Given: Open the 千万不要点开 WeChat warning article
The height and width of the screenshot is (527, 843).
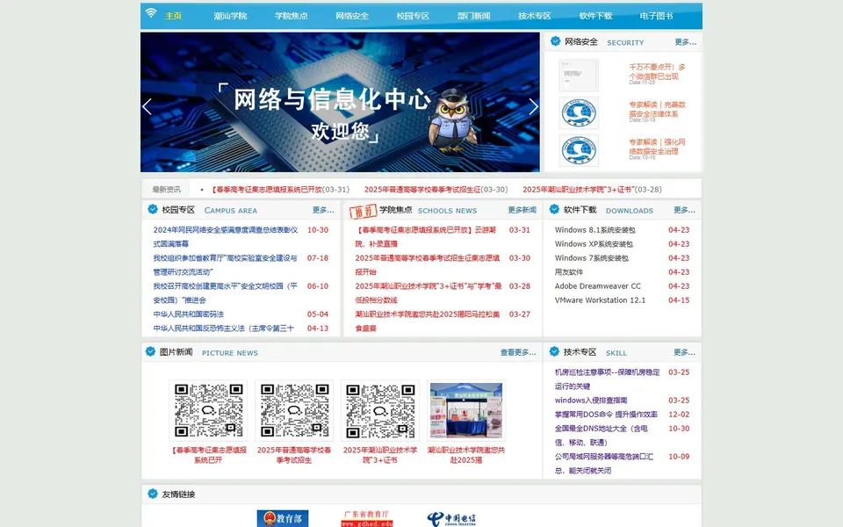Looking at the screenshot, I should coord(657,71).
